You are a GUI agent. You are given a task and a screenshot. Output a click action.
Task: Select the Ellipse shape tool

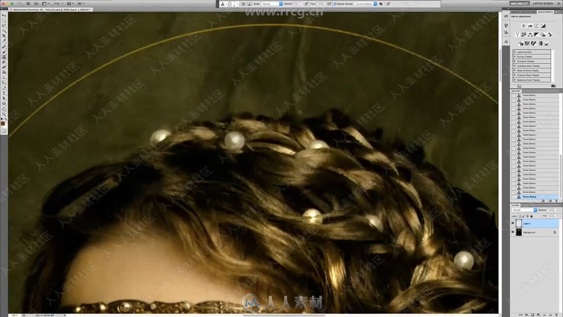4,104
